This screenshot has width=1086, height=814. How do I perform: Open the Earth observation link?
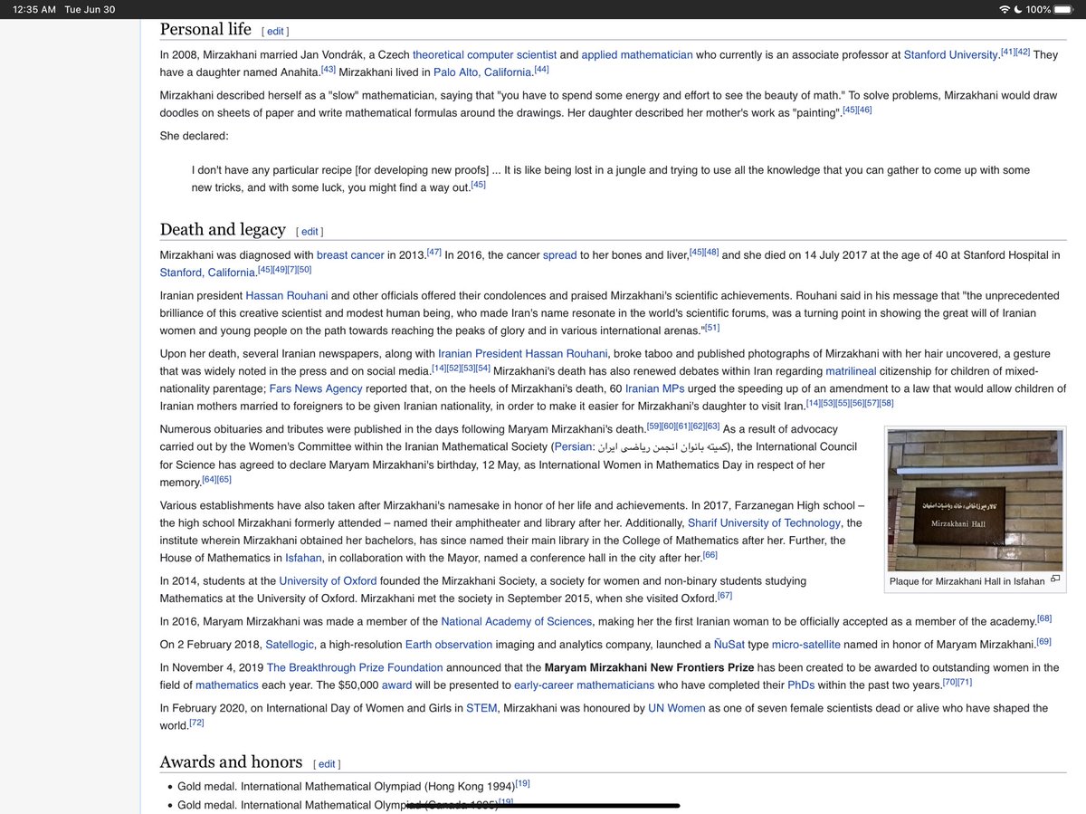coord(449,645)
